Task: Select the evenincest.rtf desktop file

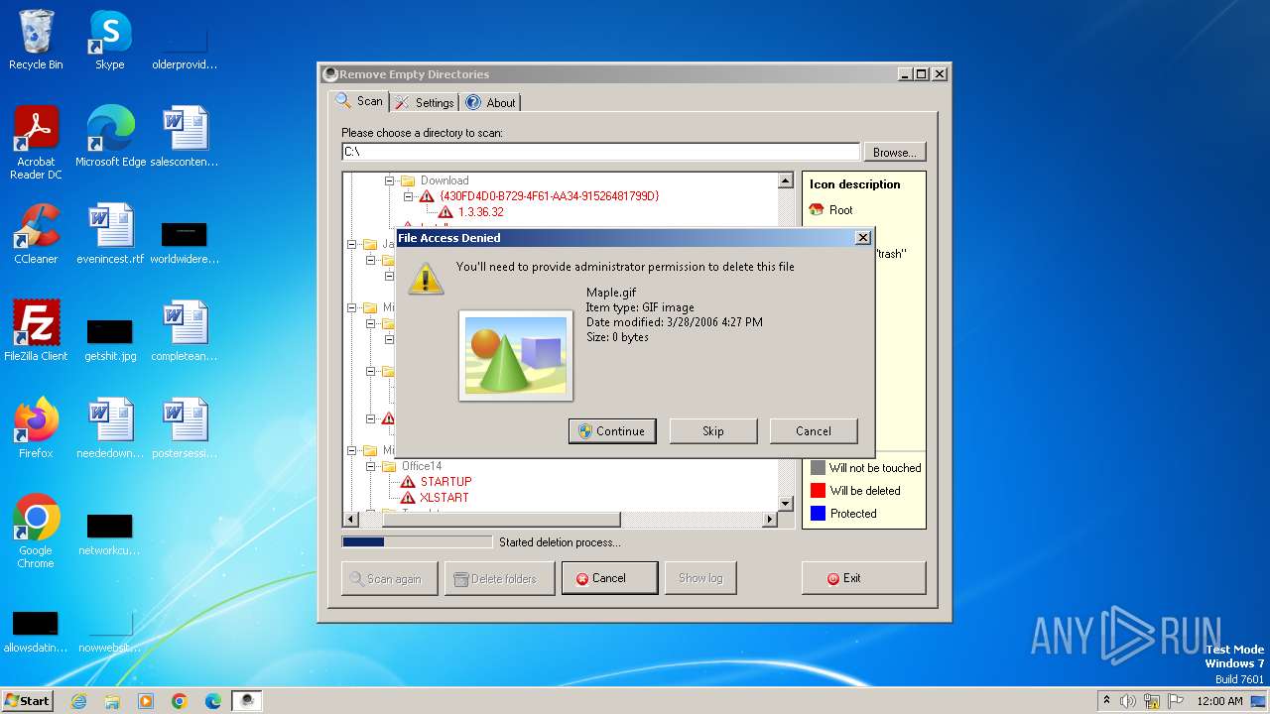Action: click(110, 234)
